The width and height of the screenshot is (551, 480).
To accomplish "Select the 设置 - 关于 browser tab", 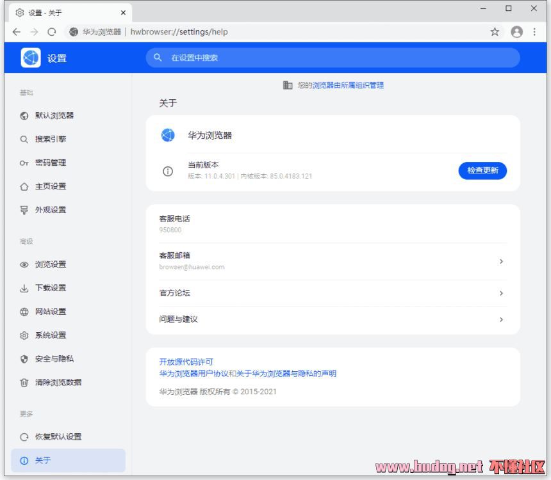I will tap(70, 13).
